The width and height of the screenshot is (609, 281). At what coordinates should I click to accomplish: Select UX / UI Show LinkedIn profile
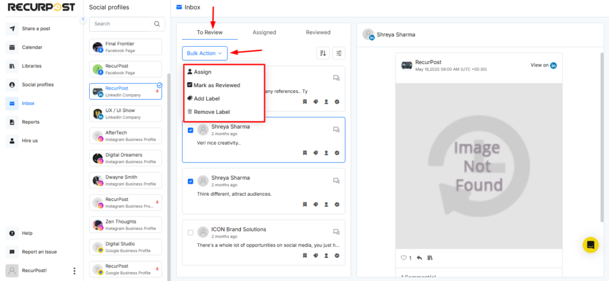pos(125,113)
